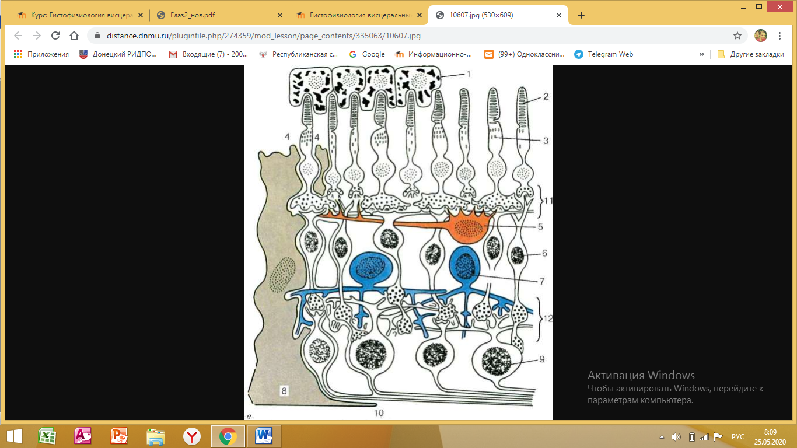
Task: Click the retina diagram image
Action: point(398,242)
